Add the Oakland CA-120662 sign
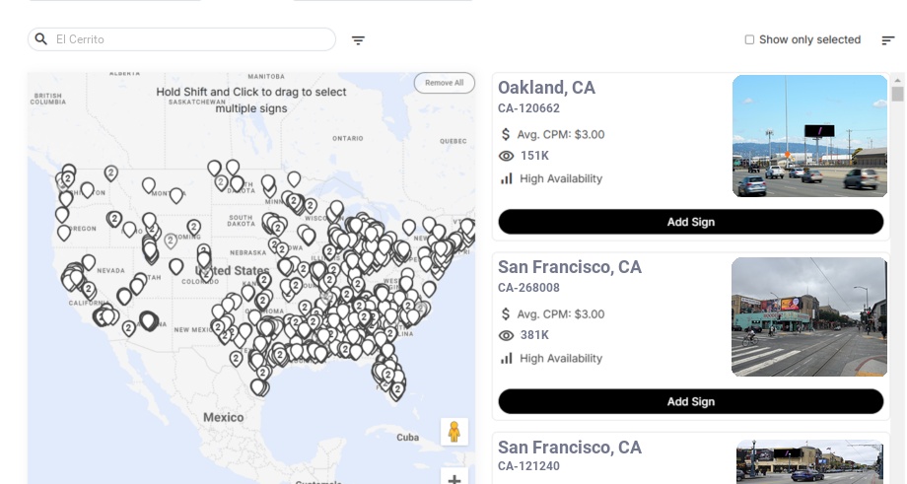 tap(690, 222)
